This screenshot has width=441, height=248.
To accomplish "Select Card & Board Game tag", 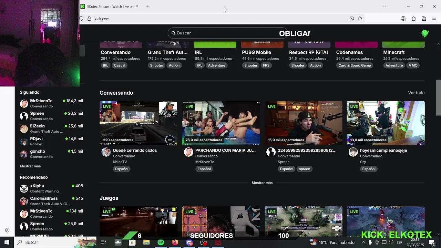I will (355, 65).
